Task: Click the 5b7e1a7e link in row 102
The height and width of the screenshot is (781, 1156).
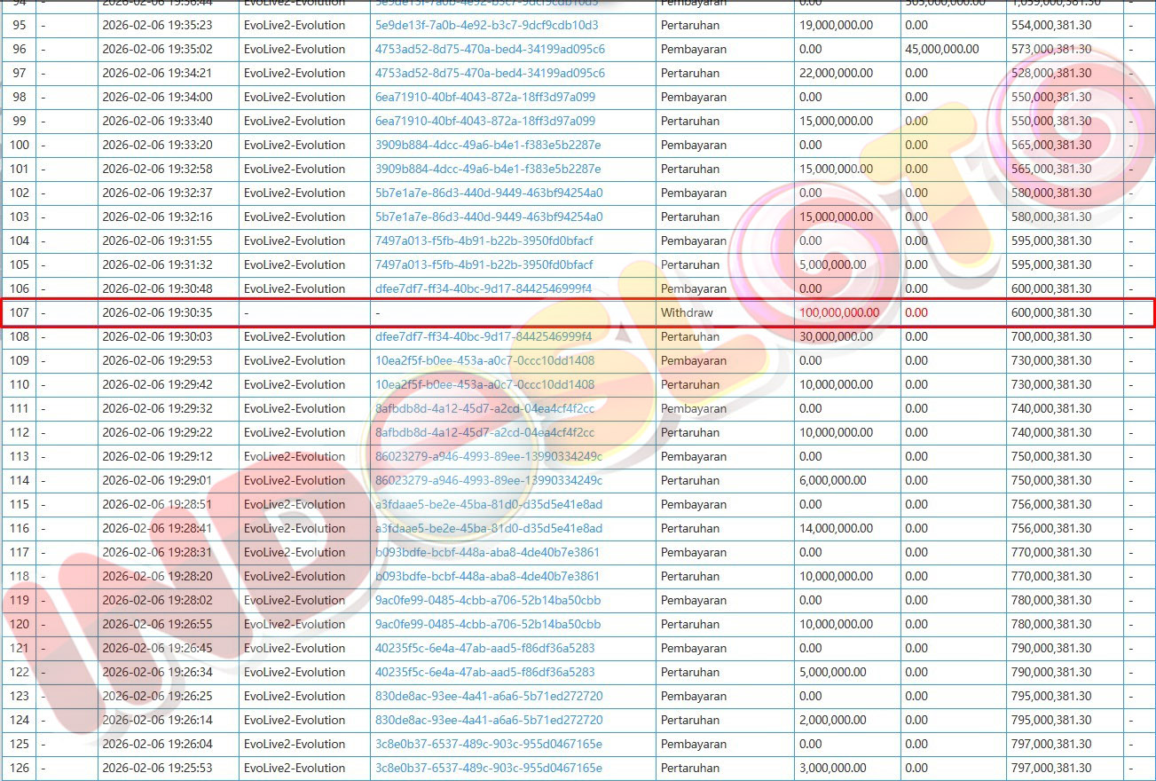Action: pyautogui.click(x=489, y=193)
